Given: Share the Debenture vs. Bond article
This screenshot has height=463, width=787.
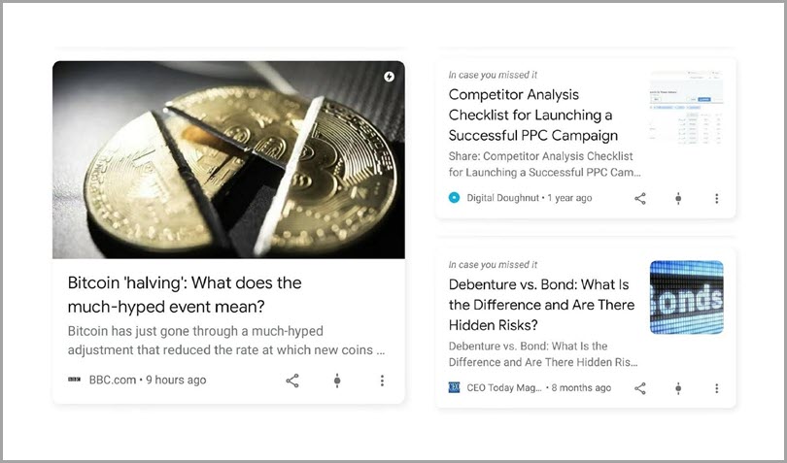Looking at the screenshot, I should point(640,388).
